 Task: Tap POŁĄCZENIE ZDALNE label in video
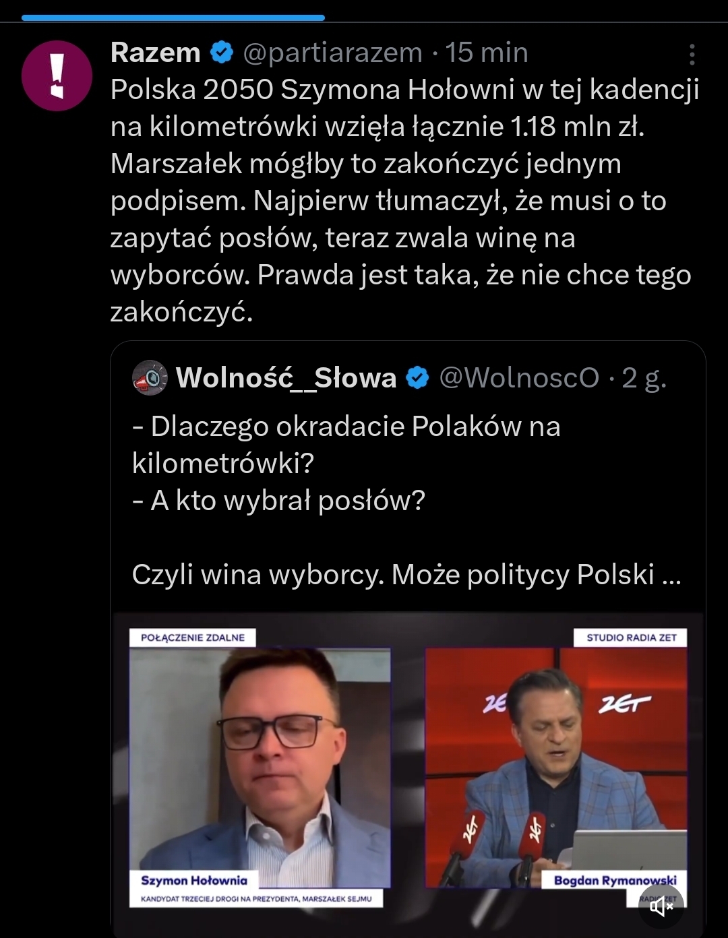[193, 637]
